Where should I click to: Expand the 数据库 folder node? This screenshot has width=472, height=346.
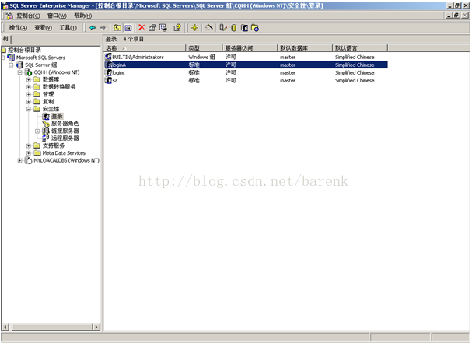click(28, 79)
